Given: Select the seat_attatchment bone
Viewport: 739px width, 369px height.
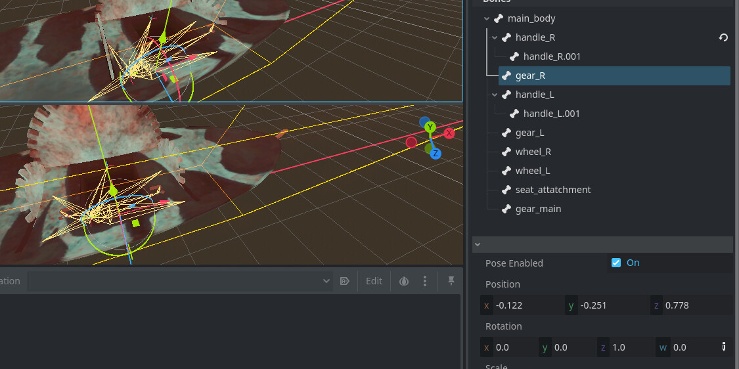Looking at the screenshot, I should point(552,190).
